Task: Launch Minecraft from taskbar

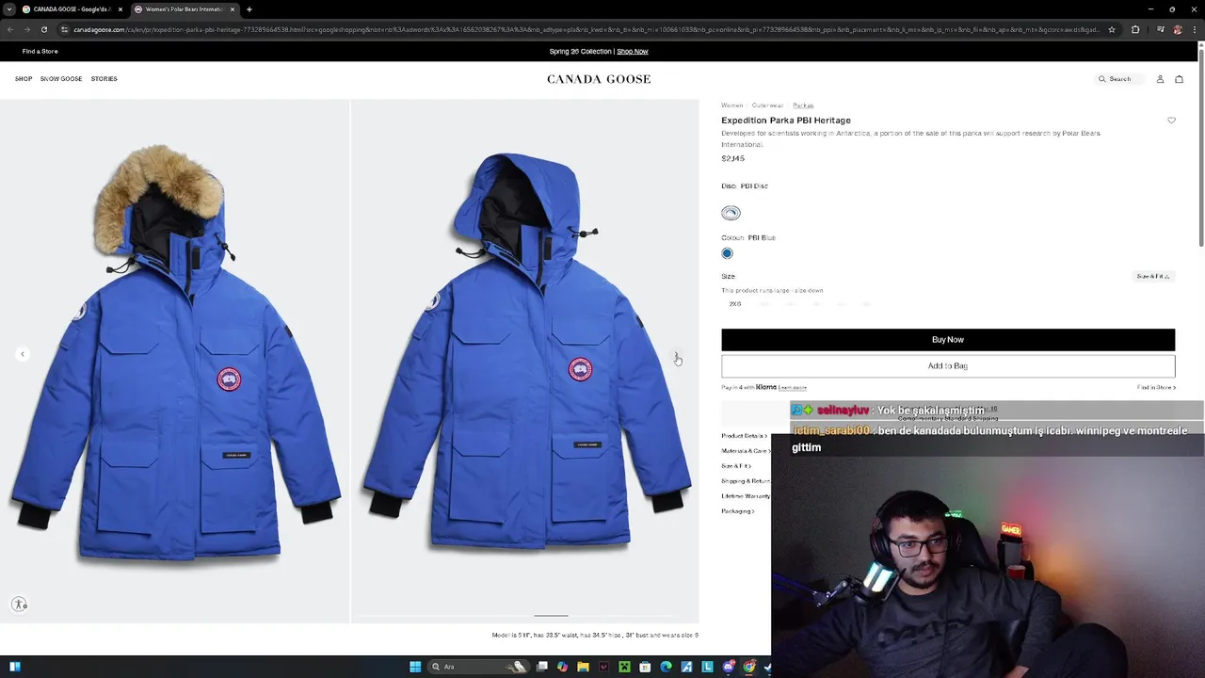Action: (624, 667)
